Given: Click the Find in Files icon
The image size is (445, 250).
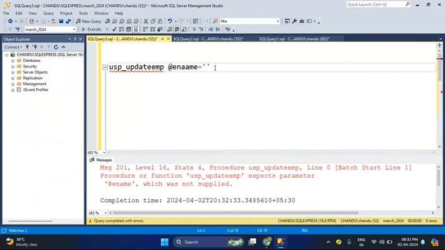Looking at the screenshot, I should click(x=215, y=22).
